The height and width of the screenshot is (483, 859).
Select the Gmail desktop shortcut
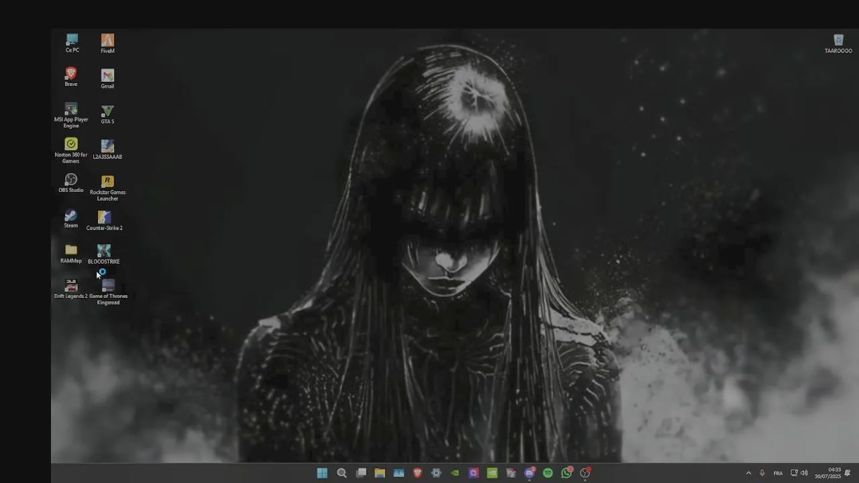pos(107,79)
